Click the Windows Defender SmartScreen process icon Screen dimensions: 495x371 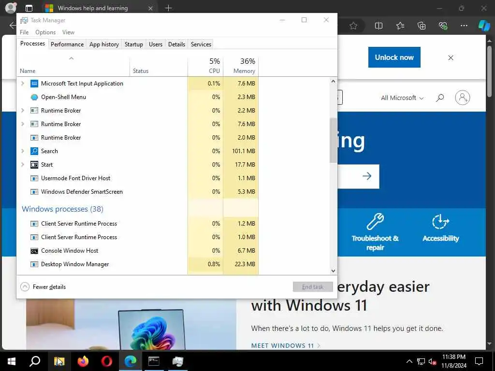pos(34,192)
